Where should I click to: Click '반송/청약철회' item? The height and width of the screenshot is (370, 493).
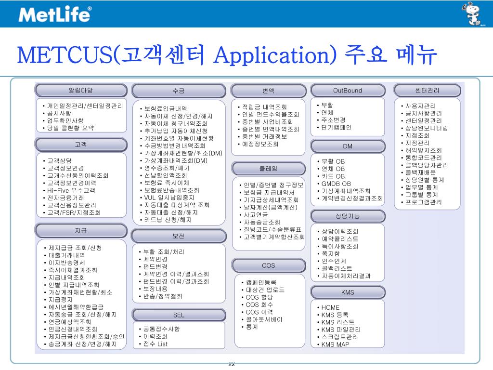pyautogui.click(x=163, y=296)
